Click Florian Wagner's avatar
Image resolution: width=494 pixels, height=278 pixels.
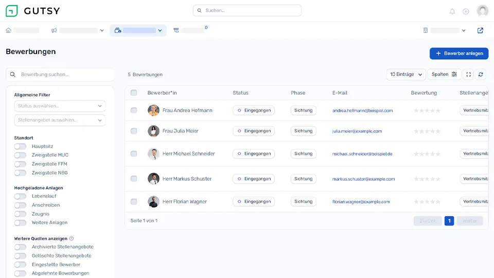[x=153, y=201]
